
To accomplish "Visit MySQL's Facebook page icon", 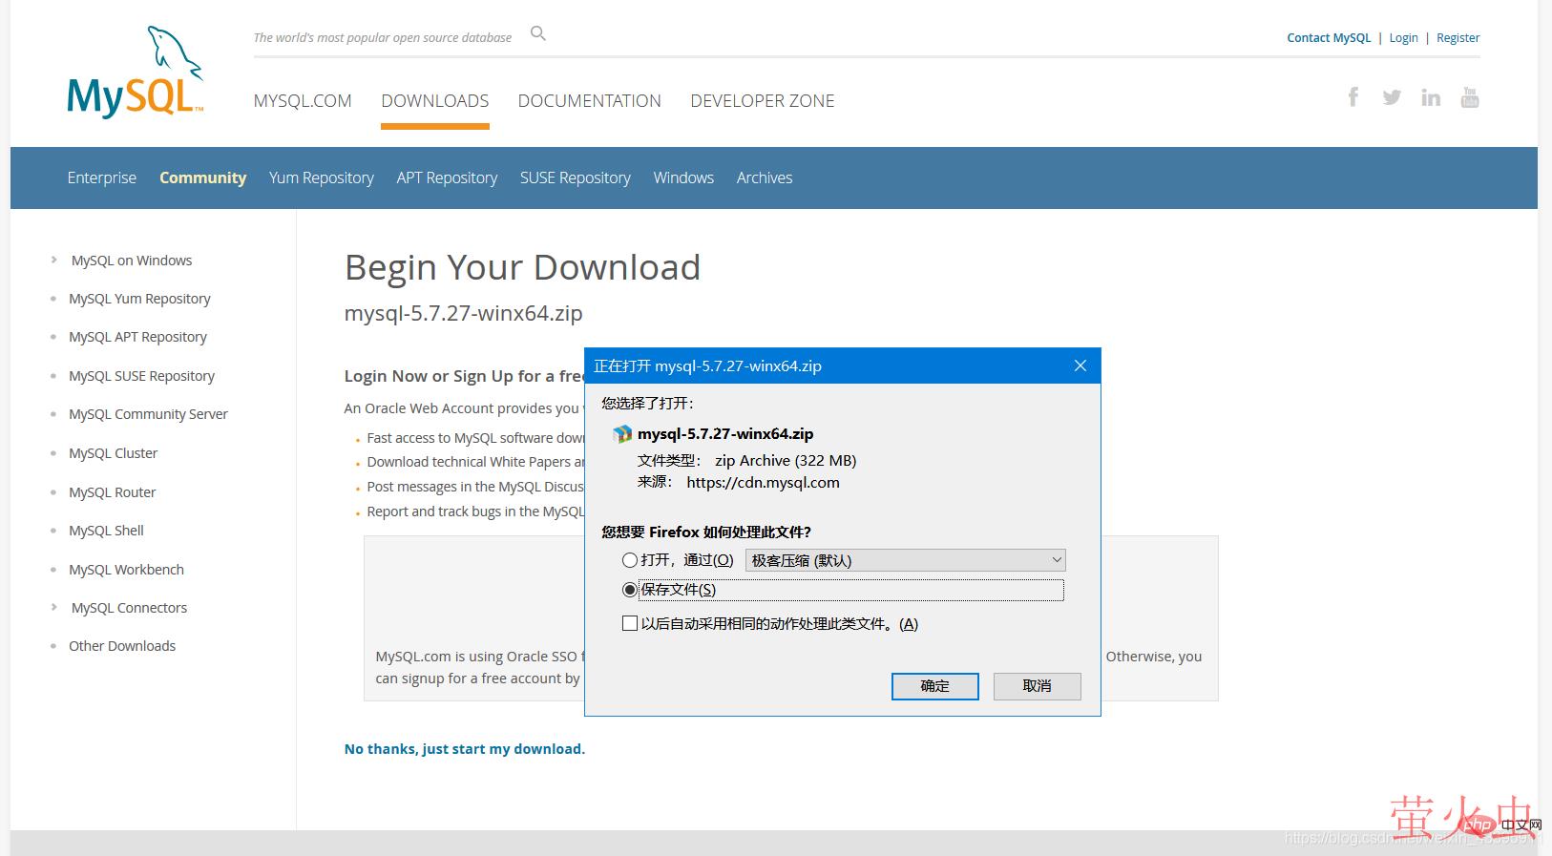I will point(1353,96).
